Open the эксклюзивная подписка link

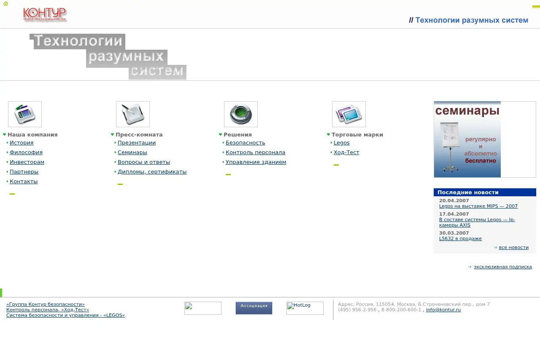tap(503, 267)
